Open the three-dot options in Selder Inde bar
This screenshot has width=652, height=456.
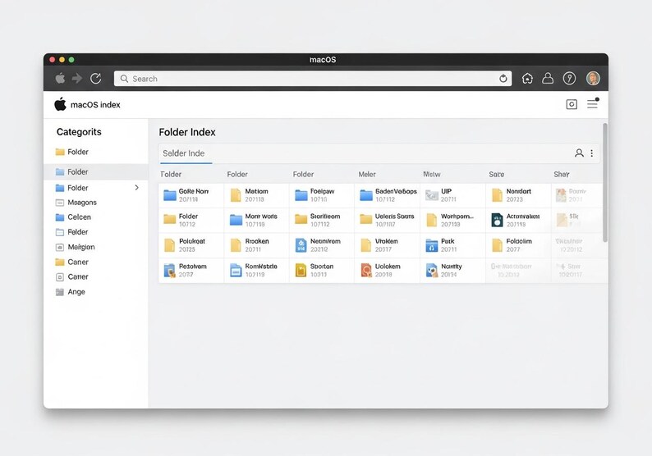[x=592, y=153]
